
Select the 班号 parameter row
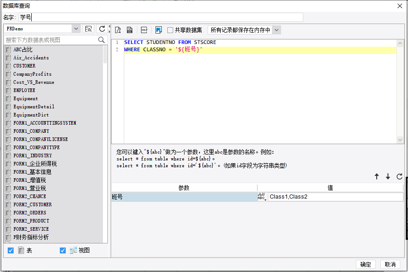pyautogui.click(x=184, y=197)
